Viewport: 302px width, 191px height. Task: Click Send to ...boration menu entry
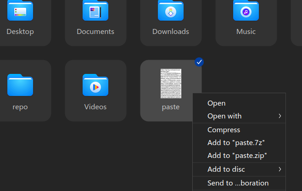(x=239, y=183)
